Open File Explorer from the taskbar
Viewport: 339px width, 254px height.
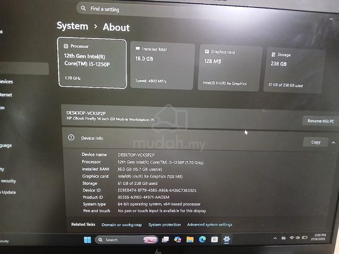point(190,239)
